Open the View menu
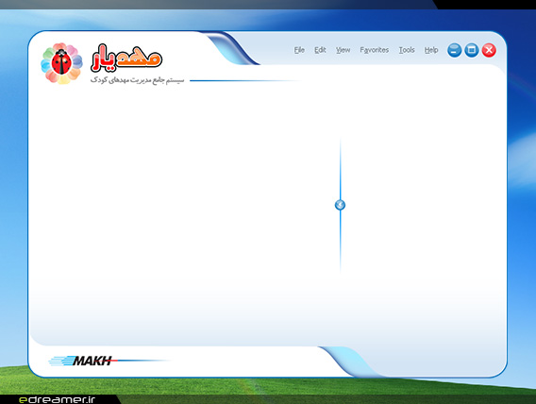Viewport: 536px width, 404px height. click(343, 50)
